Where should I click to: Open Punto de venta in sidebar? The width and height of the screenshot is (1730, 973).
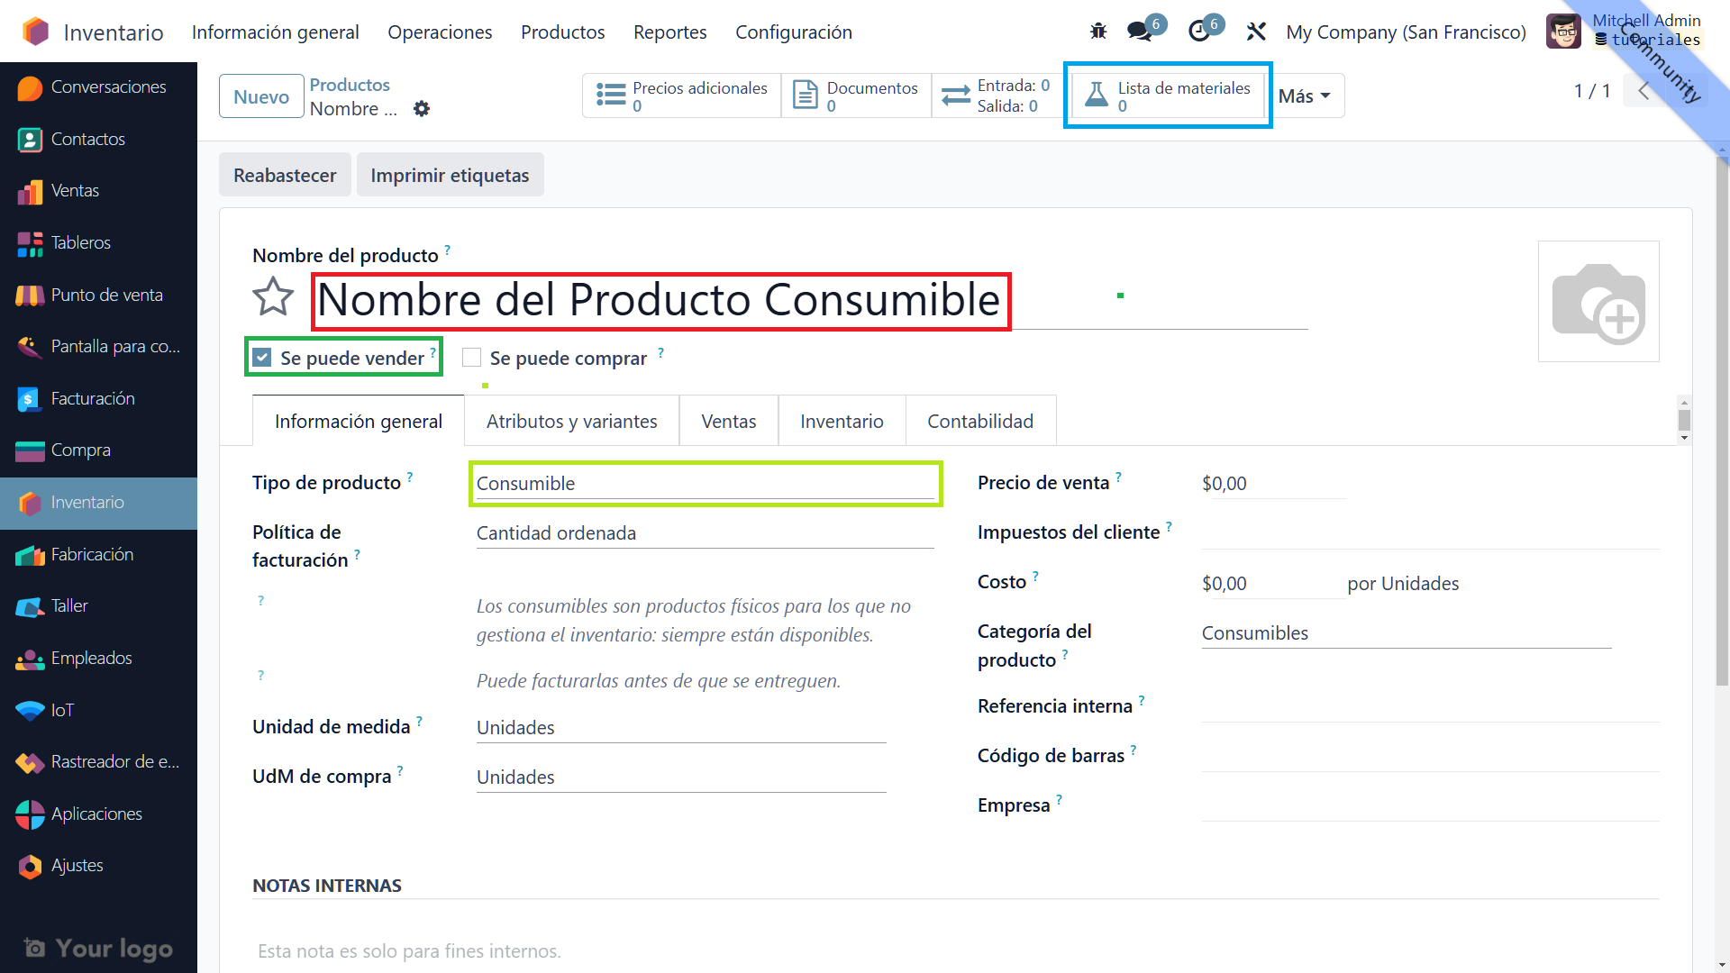[106, 295]
